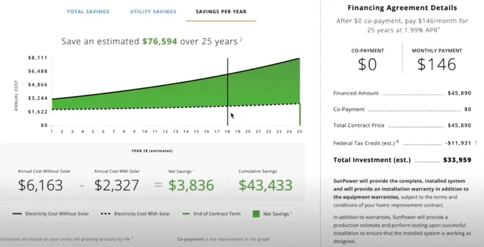Click the YEAR 18 (estimates) heading
484x247 pixels.
(152, 151)
